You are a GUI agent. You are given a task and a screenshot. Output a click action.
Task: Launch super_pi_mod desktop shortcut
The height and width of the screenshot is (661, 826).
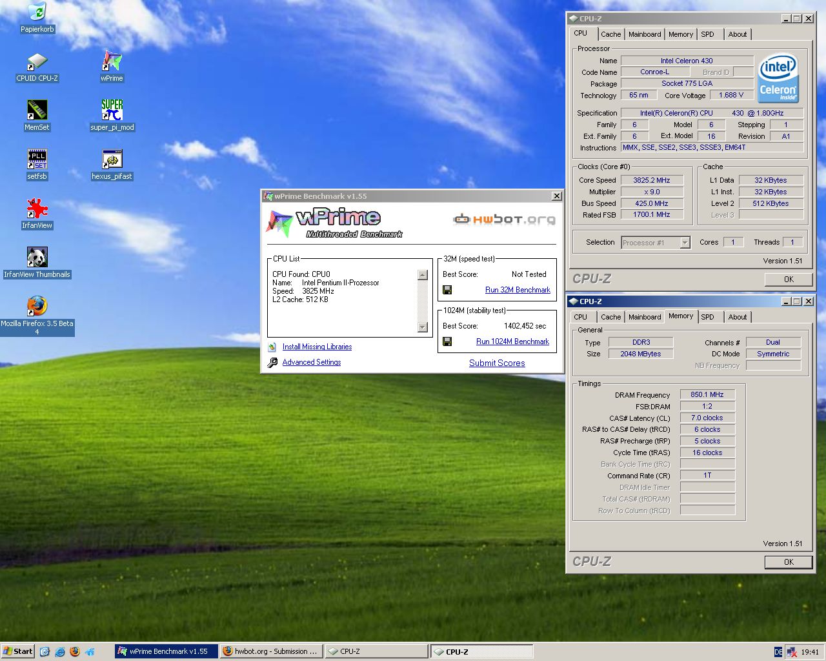pyautogui.click(x=112, y=116)
